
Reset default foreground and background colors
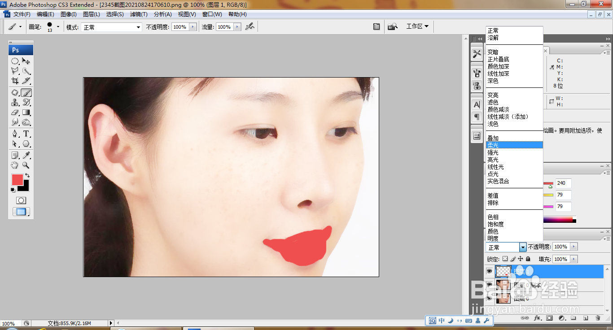point(13,190)
